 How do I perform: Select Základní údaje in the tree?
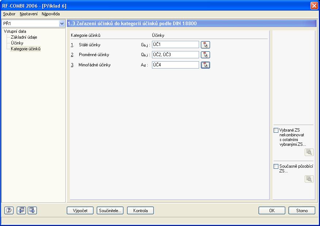point(24,37)
